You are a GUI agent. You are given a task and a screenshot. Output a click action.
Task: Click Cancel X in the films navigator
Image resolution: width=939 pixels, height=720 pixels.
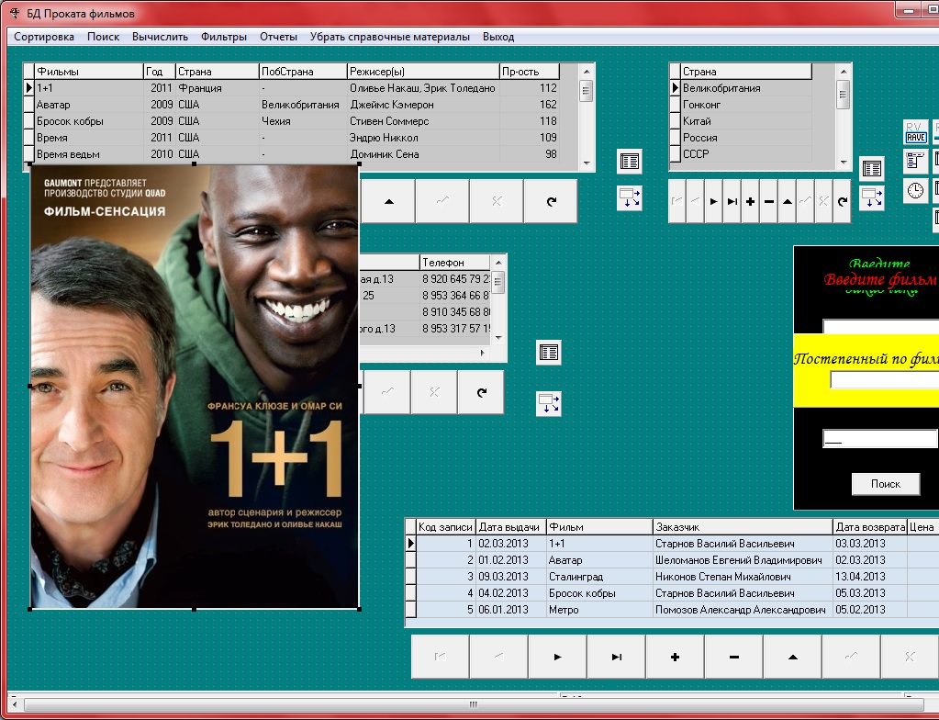pyautogui.click(x=497, y=202)
